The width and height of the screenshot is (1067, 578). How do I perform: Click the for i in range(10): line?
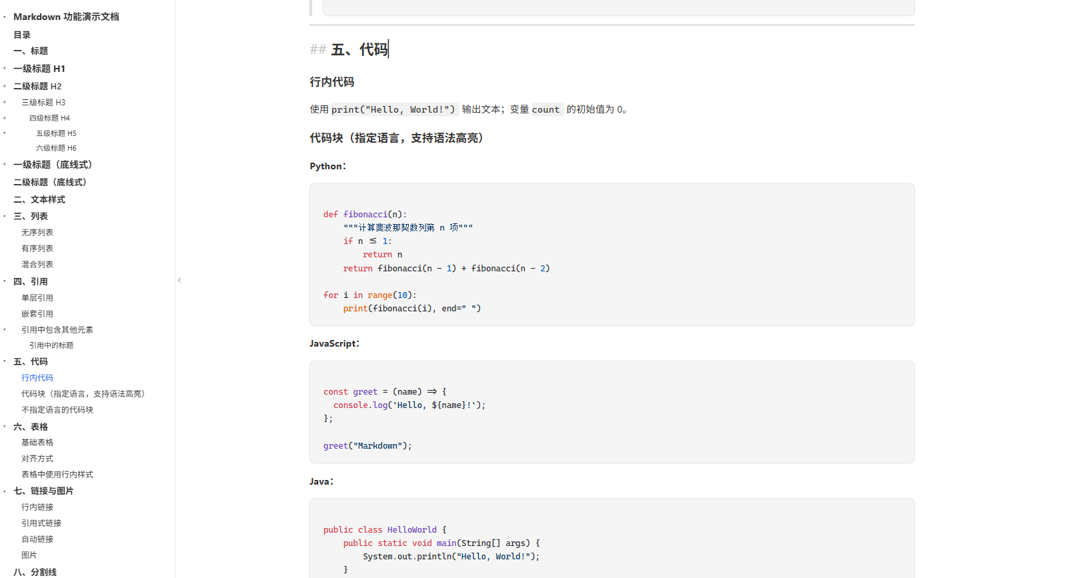(370, 295)
